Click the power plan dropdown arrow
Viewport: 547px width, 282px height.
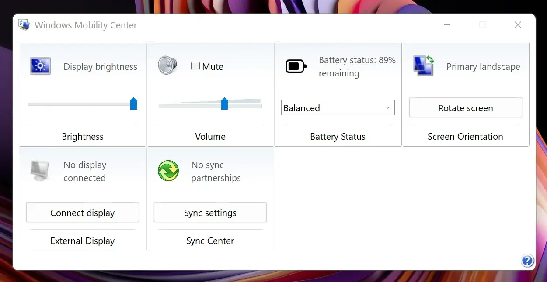388,107
